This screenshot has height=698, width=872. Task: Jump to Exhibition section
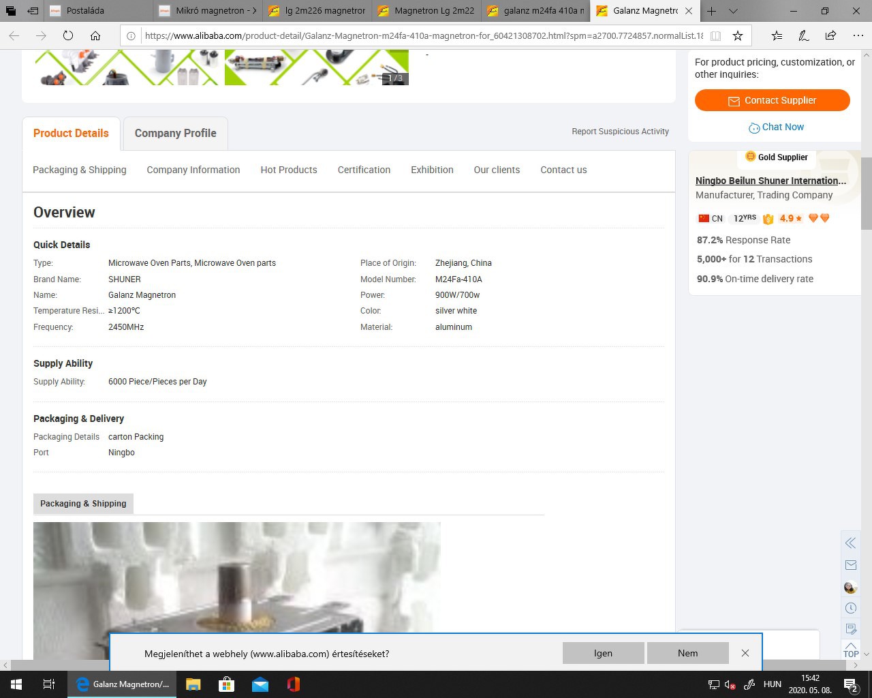(x=432, y=170)
